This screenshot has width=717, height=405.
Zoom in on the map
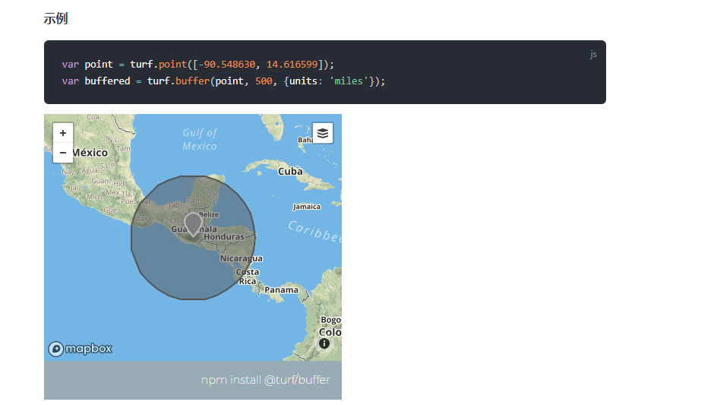click(x=62, y=133)
